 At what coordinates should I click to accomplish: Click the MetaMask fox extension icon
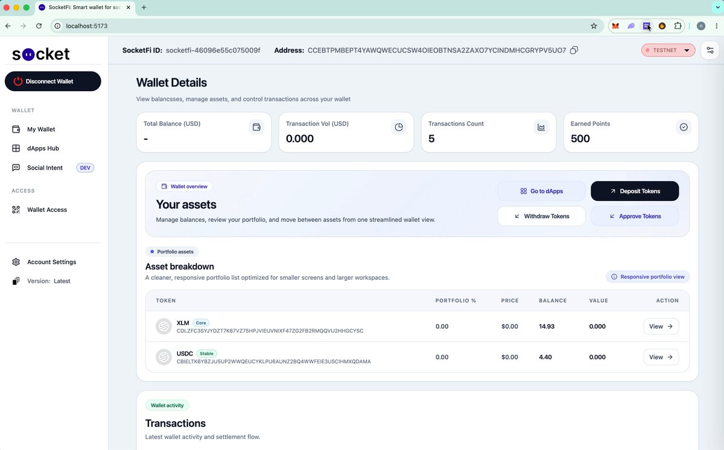tap(615, 26)
